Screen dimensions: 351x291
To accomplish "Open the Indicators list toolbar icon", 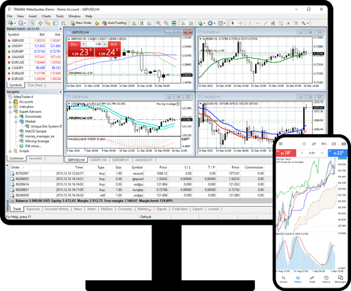I will click(200, 23).
